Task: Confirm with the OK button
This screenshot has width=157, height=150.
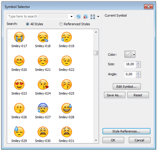Action: [x=113, y=140]
